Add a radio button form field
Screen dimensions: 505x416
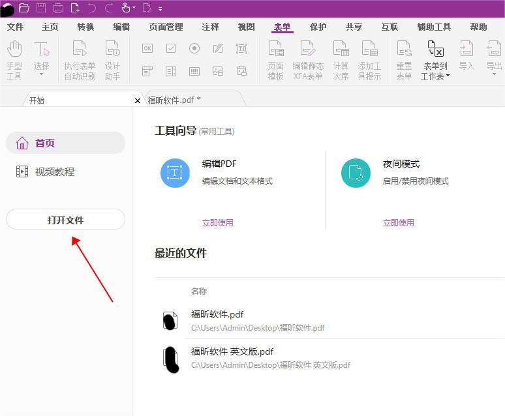click(194, 49)
